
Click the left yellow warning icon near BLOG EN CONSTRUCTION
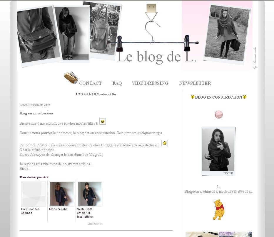(x=192, y=97)
